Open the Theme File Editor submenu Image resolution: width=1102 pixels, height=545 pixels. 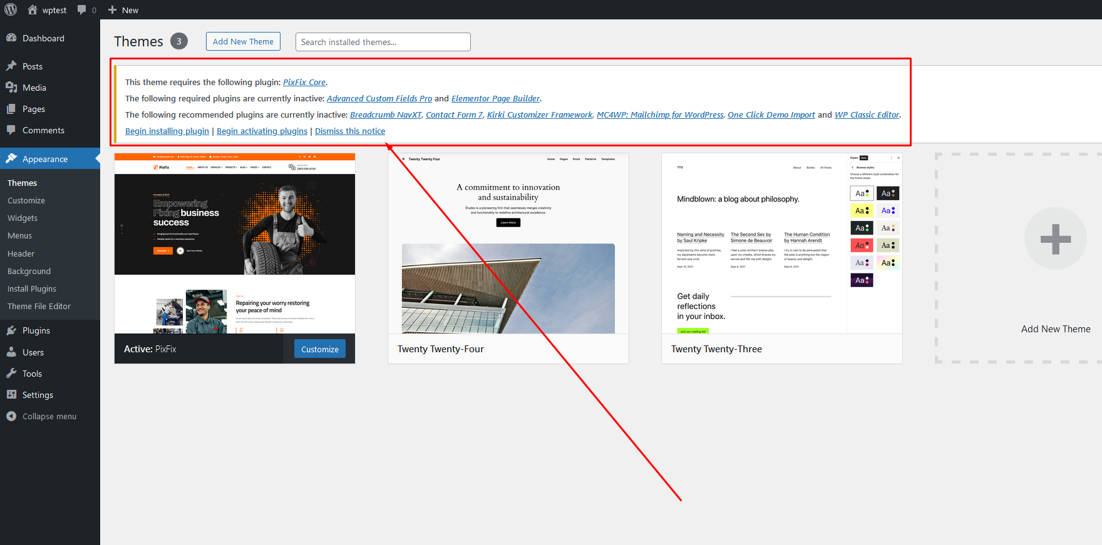pyautogui.click(x=39, y=306)
